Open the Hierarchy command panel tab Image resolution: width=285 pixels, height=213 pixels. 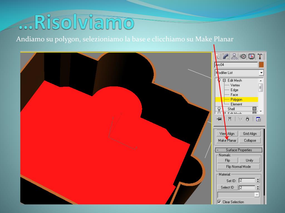[234, 57]
